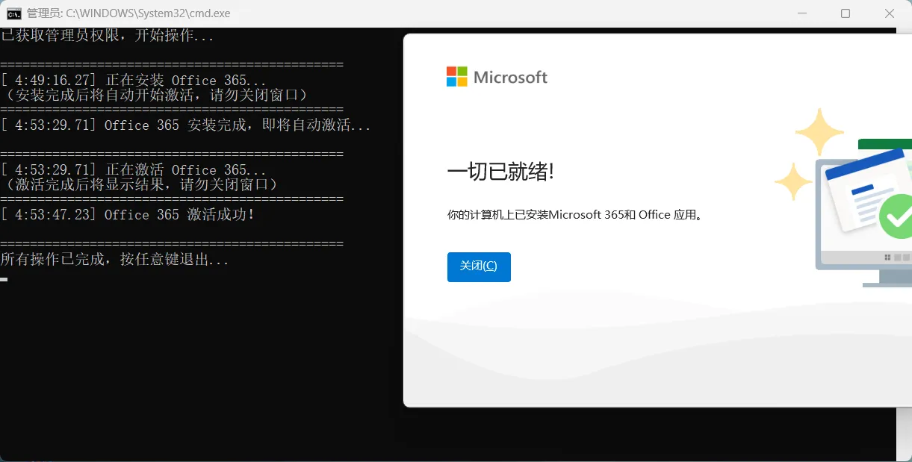
Task: Click the blinking console cursor
Action: click(4, 279)
